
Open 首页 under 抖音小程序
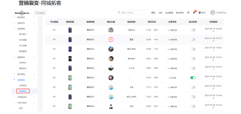click(21, 108)
